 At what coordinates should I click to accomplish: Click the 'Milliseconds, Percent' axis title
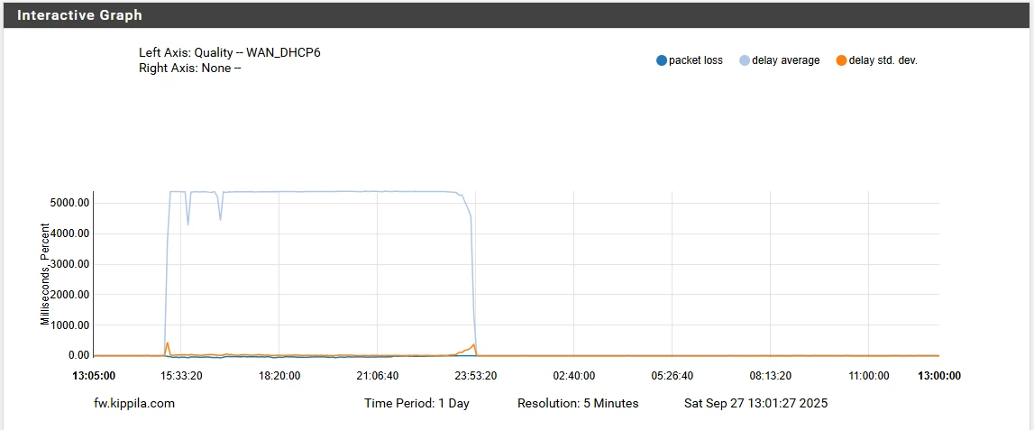46,274
